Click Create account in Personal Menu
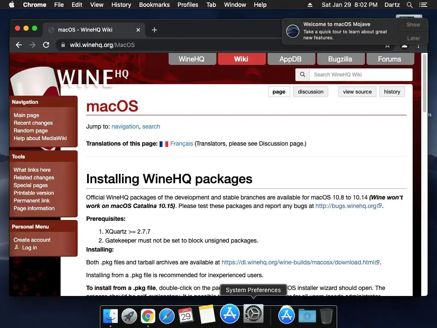The width and height of the screenshot is (437, 328). [x=32, y=240]
